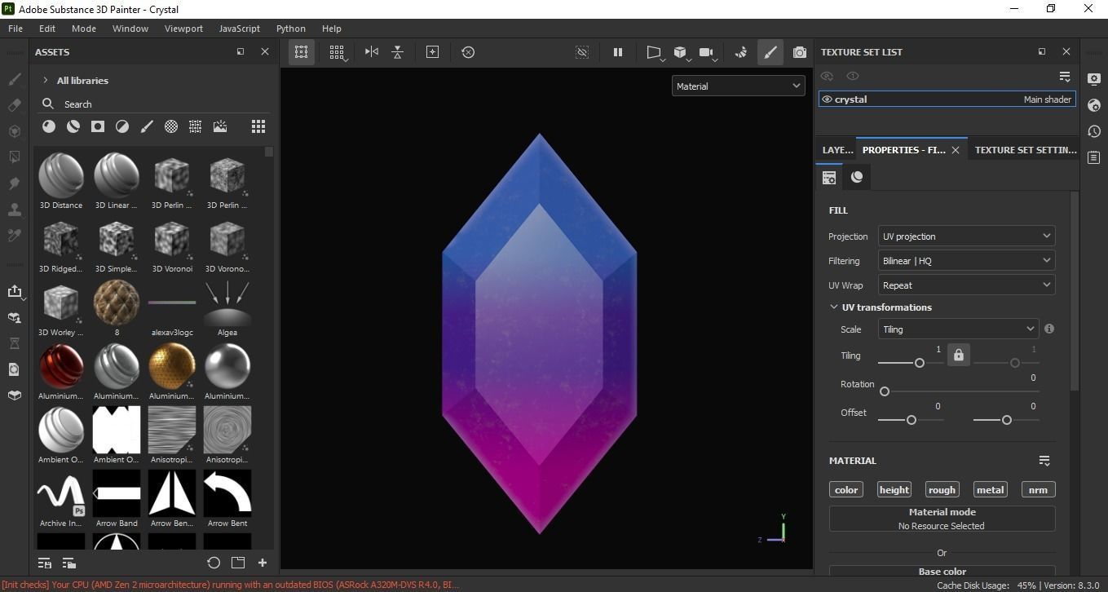
Task: Open the Viewport menu
Action: pos(183,29)
